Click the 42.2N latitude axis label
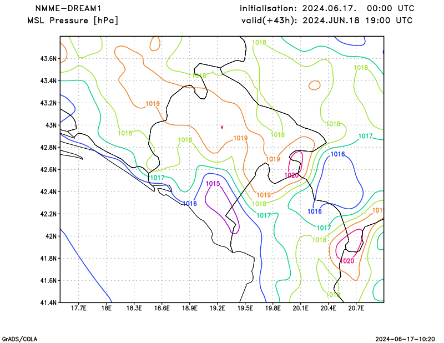The width and height of the screenshot is (444, 343). (48, 214)
